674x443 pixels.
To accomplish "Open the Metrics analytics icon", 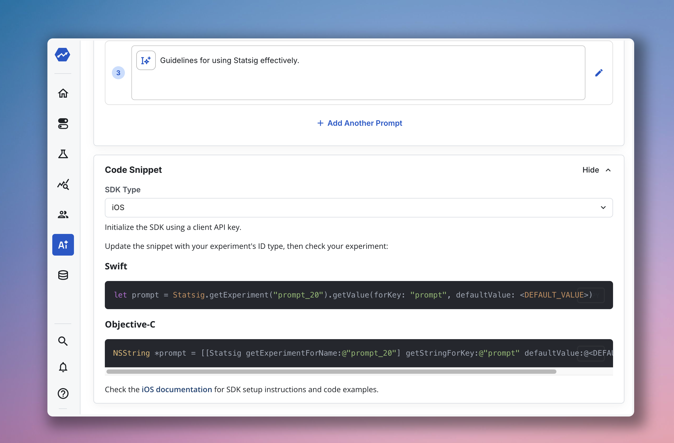I will (x=63, y=184).
